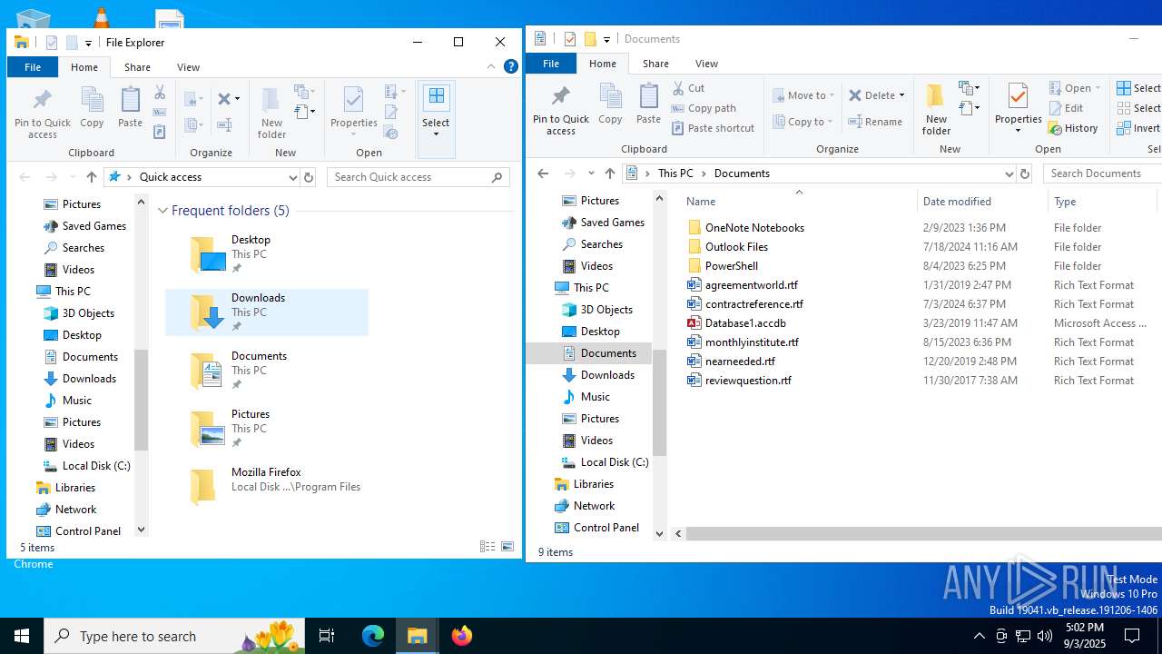Screen dimensions: 1162x654
Task: Expand Quick access address bar history dropdown
Action: click(292, 177)
